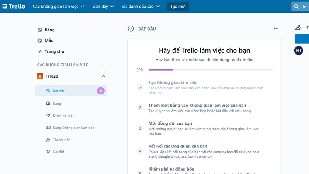Viewport: 309px width, 174px height.
Task: Open the three-dots menu beside BẮT ĐẦU
Action: coord(276,29)
